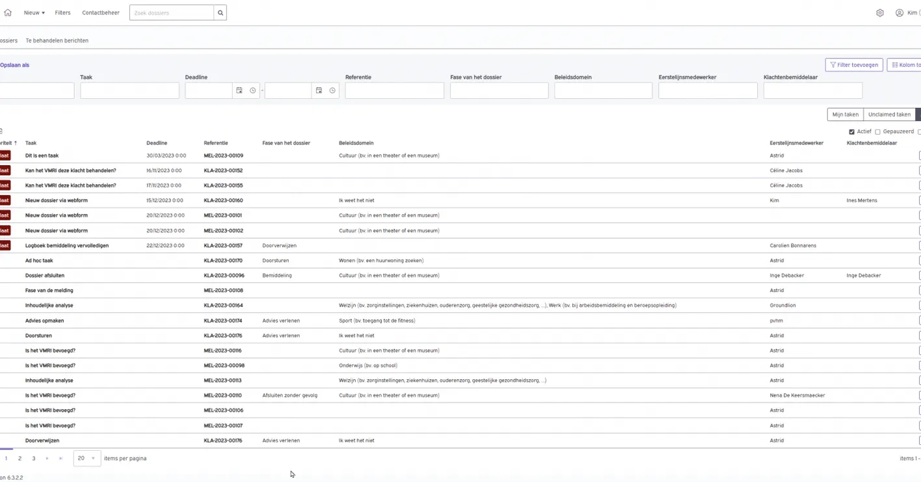Open first Deadline calendar picker
The height and width of the screenshot is (482, 921).
(239, 90)
